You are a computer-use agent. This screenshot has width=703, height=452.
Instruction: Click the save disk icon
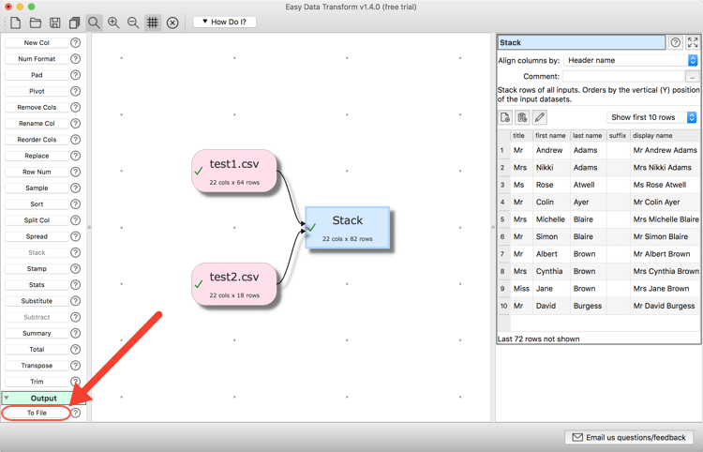tap(54, 23)
